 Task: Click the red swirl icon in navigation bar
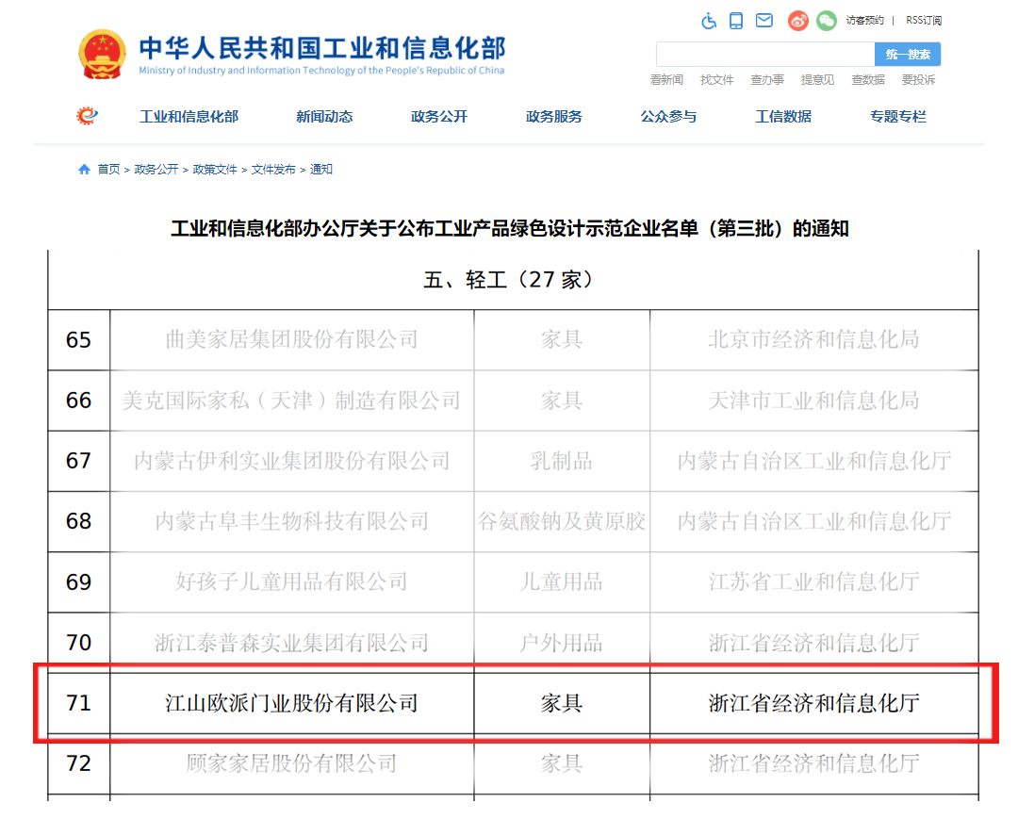click(87, 116)
